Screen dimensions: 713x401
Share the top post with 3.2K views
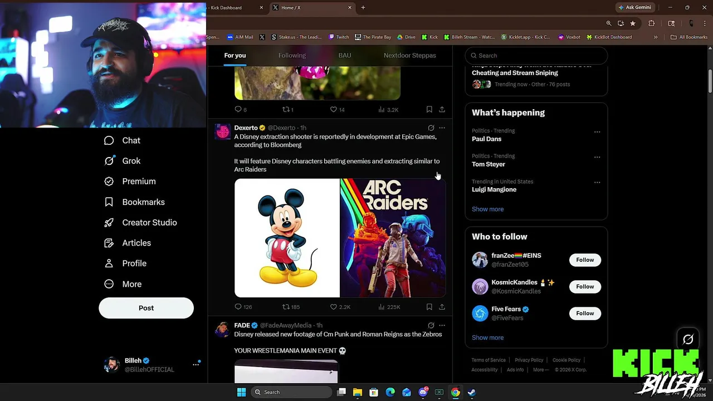point(442,110)
